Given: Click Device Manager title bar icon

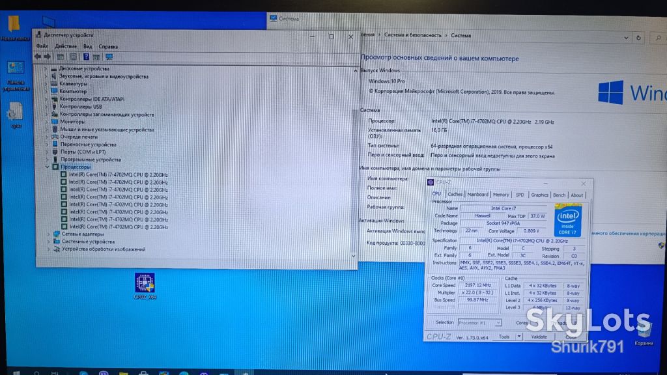Looking at the screenshot, I should click(x=38, y=35).
